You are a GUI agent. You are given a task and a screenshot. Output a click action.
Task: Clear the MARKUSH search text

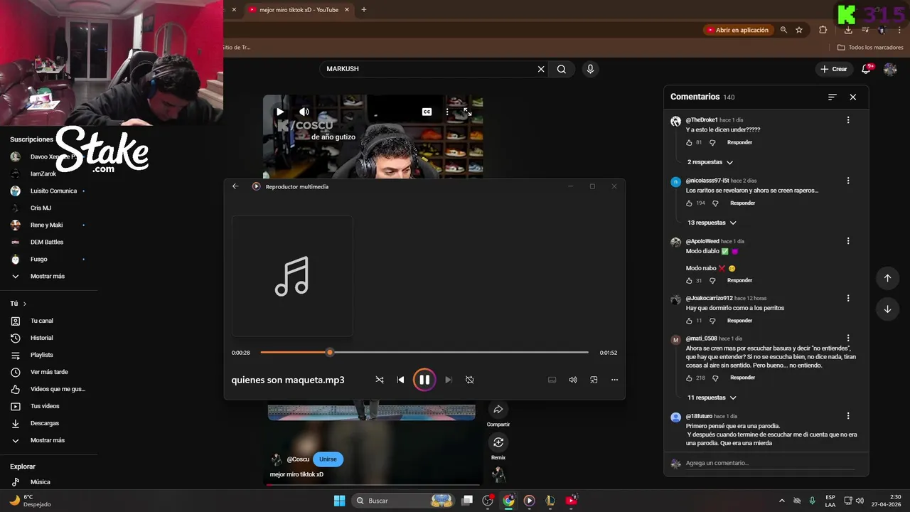point(541,69)
